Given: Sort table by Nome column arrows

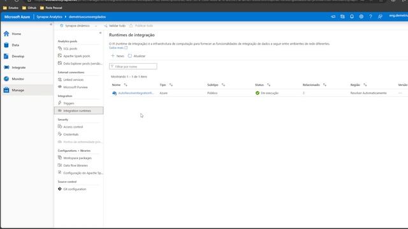Looking at the screenshot, I should click(126, 85).
